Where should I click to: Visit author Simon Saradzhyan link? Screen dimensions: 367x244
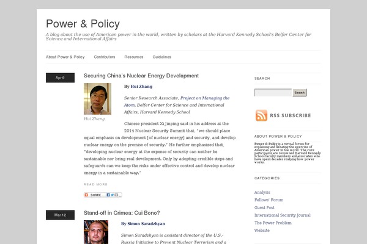[x=146, y=224]
